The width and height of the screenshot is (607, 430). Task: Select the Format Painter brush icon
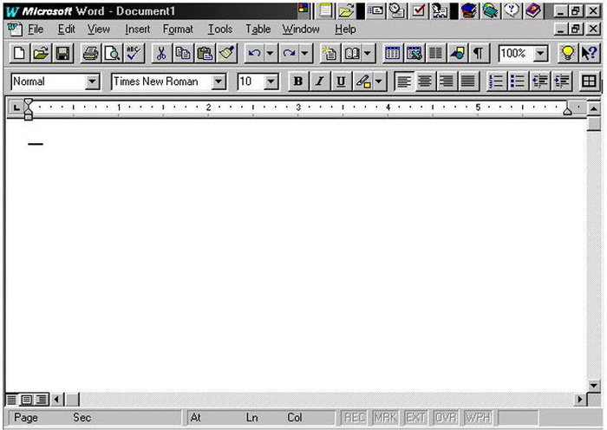[226, 54]
